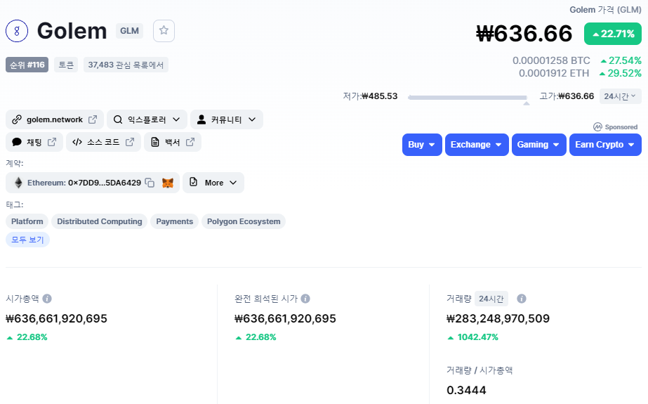
Task: Click the 순위 #116 rank badge
Action: 27,65
